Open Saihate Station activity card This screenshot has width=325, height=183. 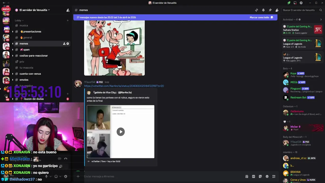(302, 30)
